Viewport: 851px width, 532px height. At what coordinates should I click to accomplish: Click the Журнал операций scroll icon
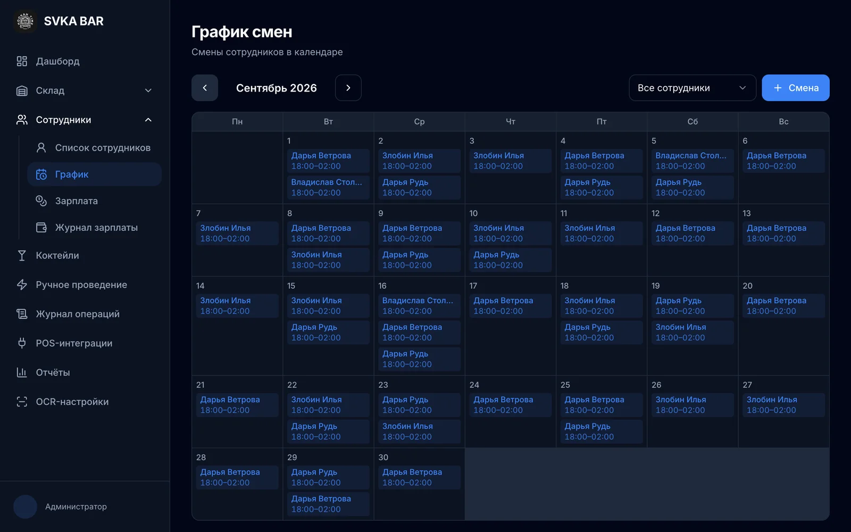22,314
